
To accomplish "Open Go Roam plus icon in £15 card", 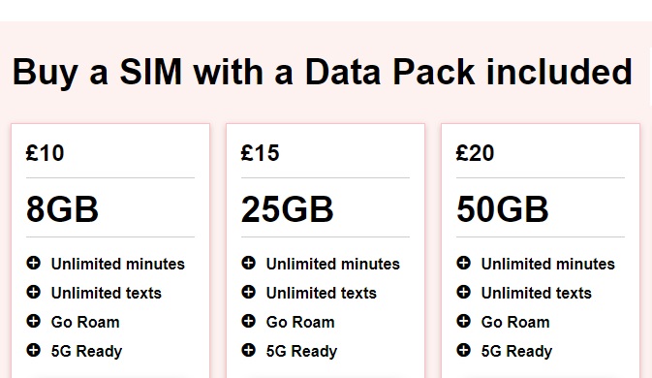I will [x=248, y=321].
